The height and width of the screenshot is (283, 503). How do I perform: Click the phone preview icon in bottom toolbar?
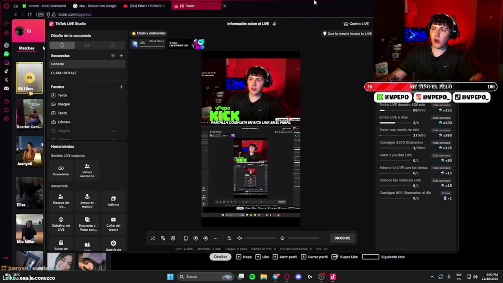185,238
